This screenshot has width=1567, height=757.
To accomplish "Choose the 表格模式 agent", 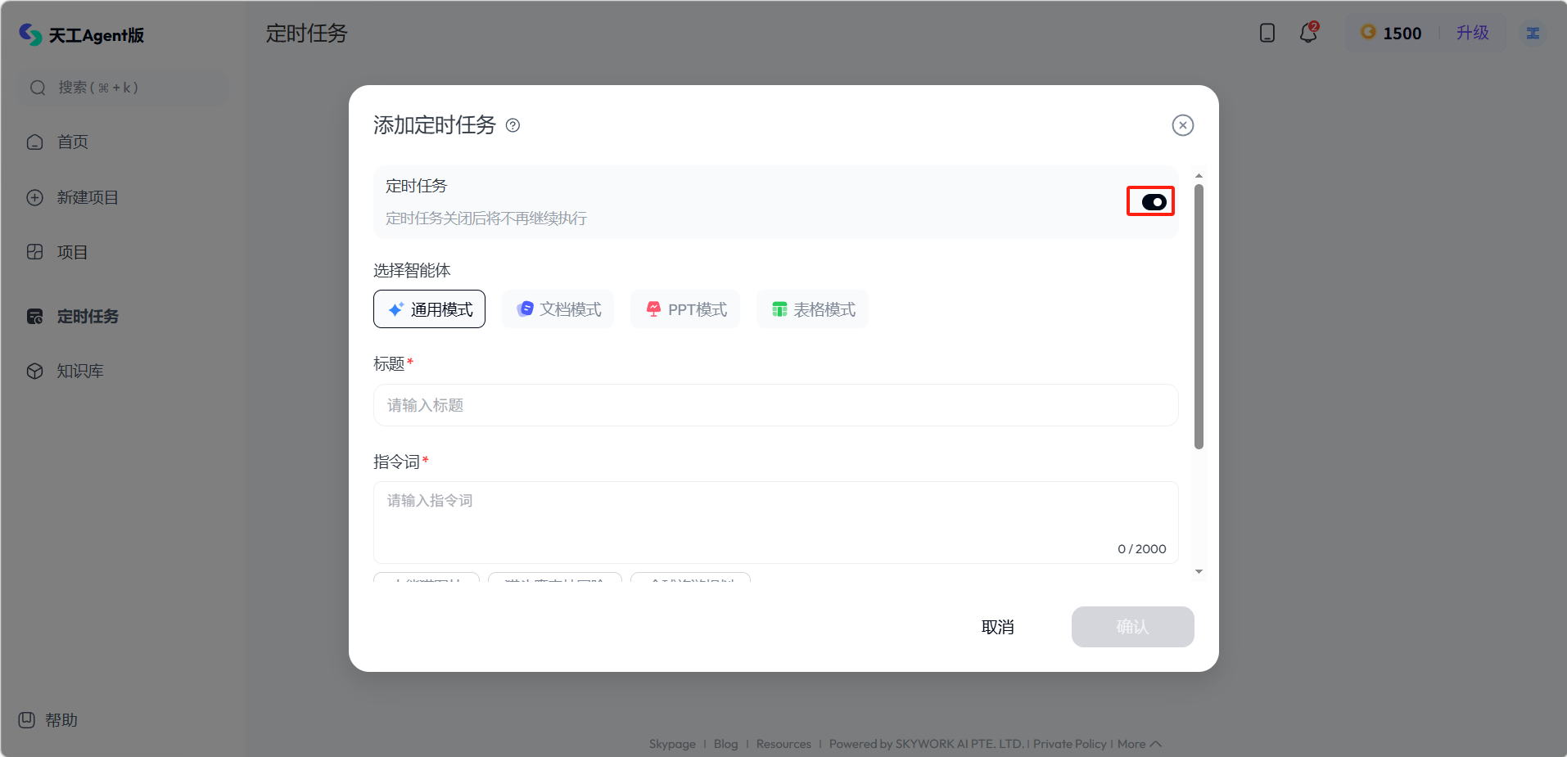I will tap(812, 309).
